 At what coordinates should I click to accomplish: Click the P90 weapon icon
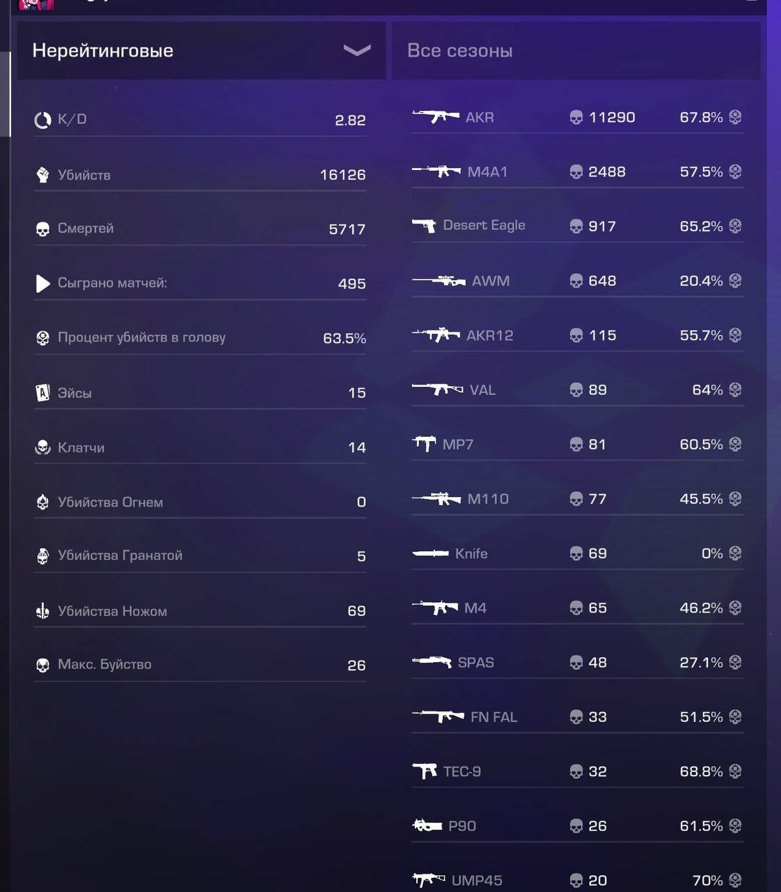427,826
